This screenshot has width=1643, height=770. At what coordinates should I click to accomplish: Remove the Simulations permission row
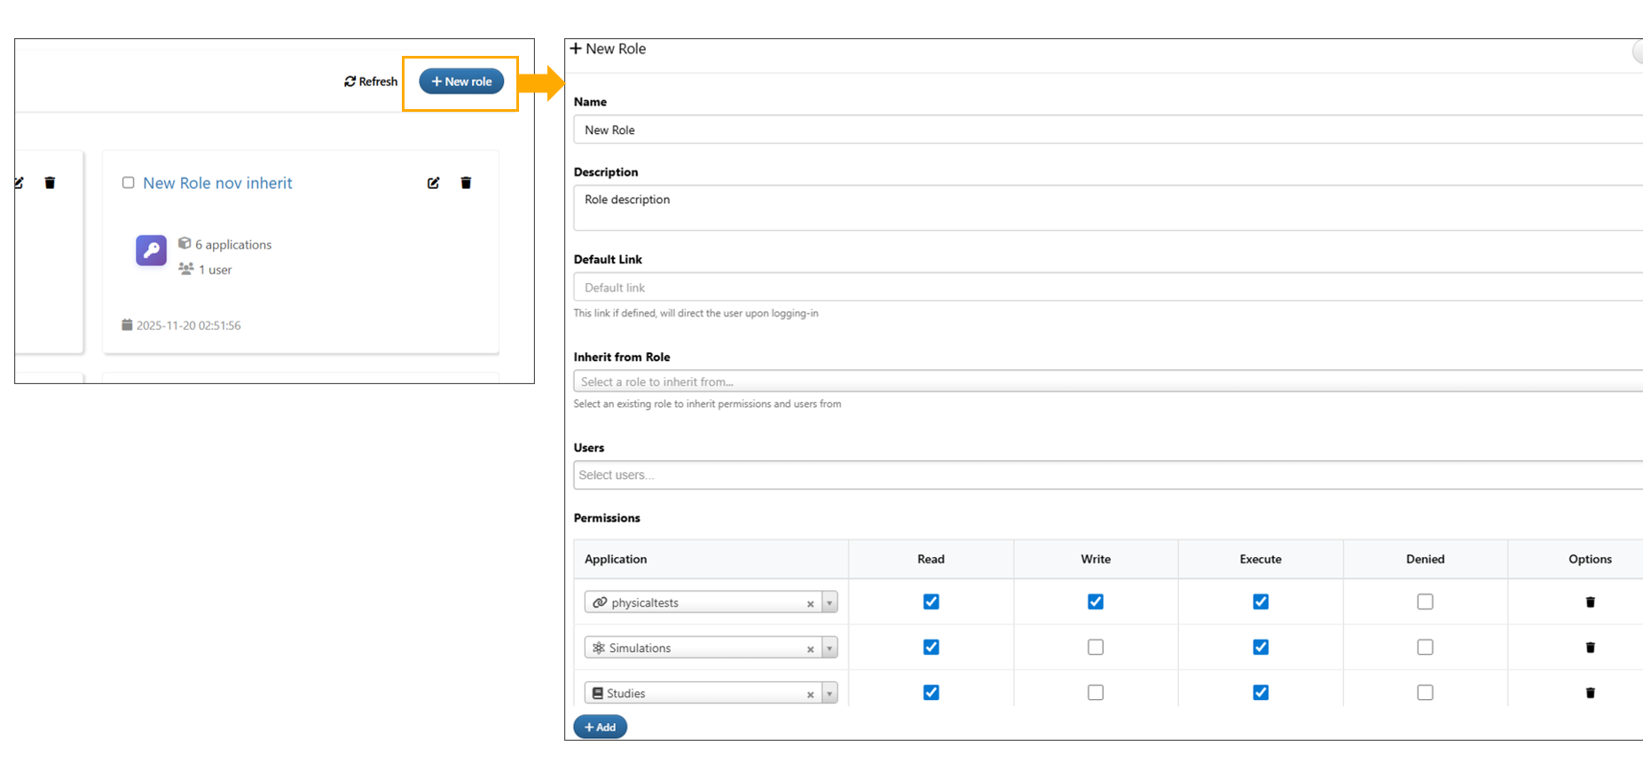(1590, 648)
